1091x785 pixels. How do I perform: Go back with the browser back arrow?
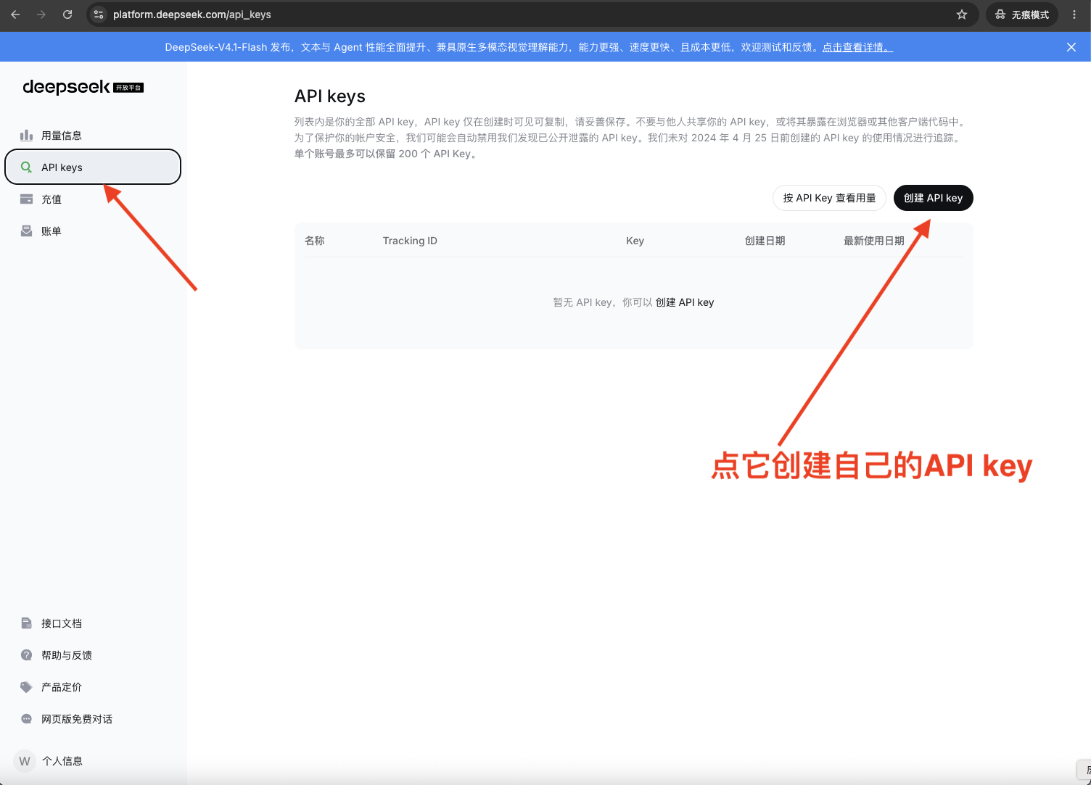15,14
